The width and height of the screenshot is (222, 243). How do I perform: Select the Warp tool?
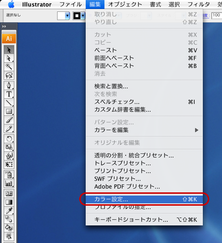9,156
